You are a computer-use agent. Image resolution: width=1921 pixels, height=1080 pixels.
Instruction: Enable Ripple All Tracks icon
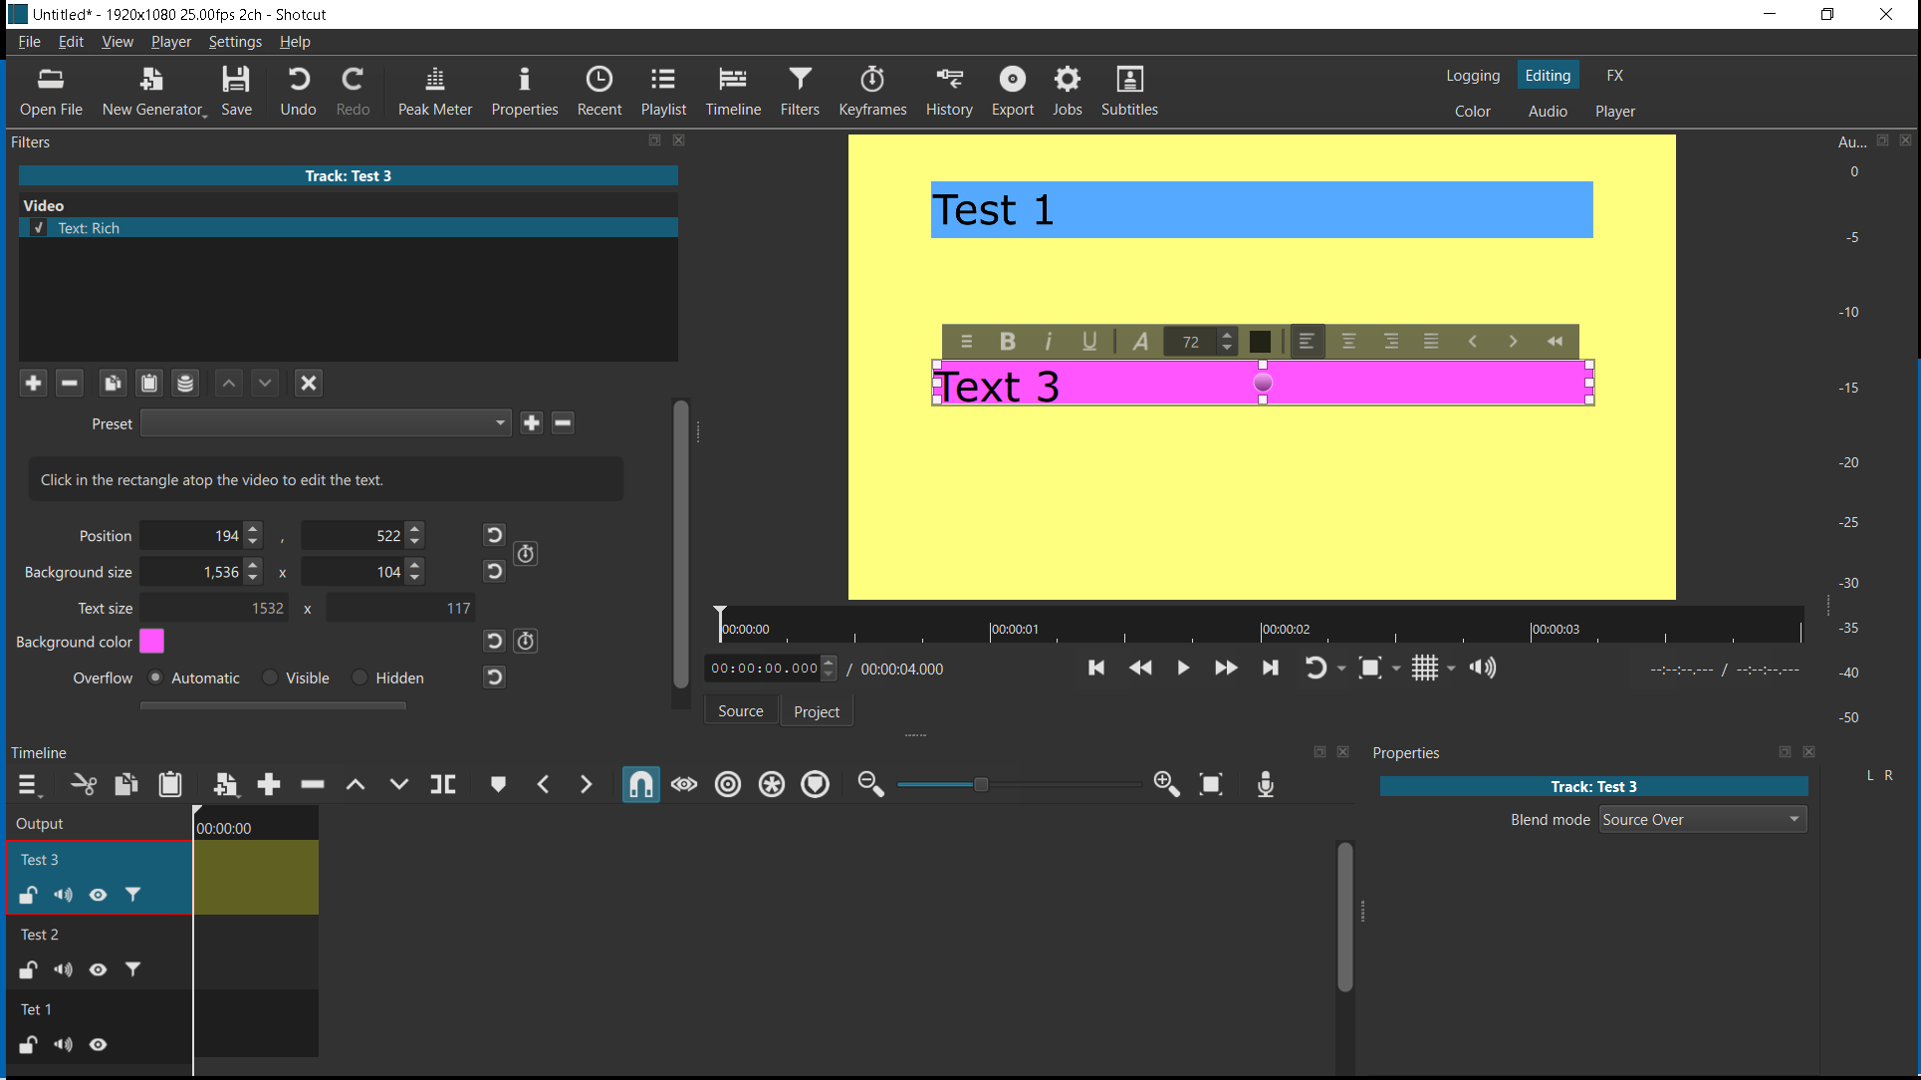772,785
